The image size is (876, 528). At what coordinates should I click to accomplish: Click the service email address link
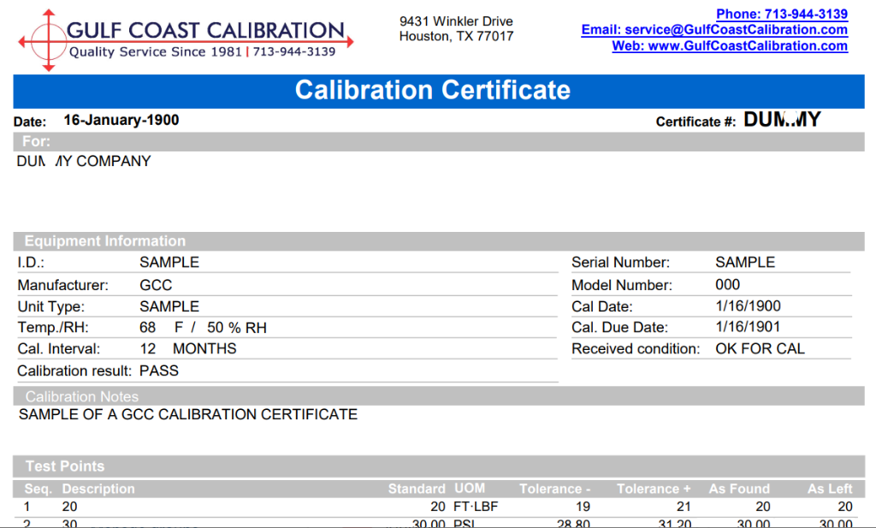click(x=714, y=30)
